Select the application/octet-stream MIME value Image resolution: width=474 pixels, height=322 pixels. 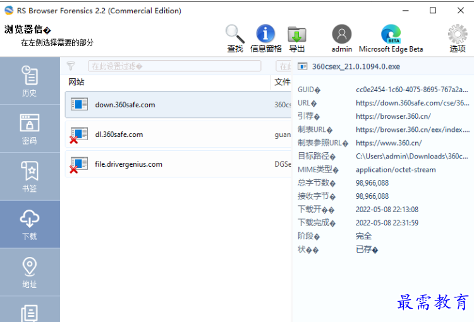(396, 170)
